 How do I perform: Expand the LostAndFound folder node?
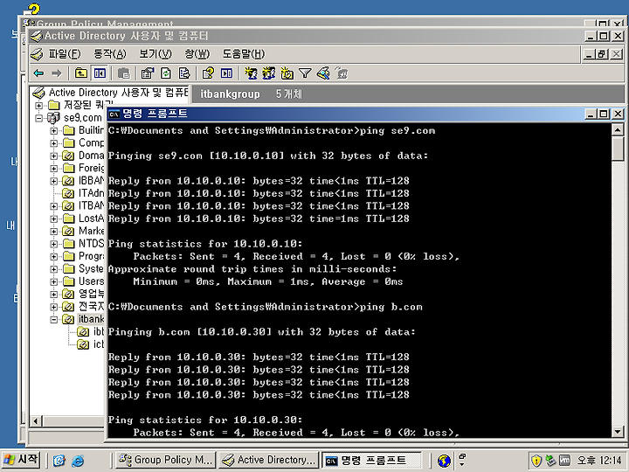coord(54,219)
